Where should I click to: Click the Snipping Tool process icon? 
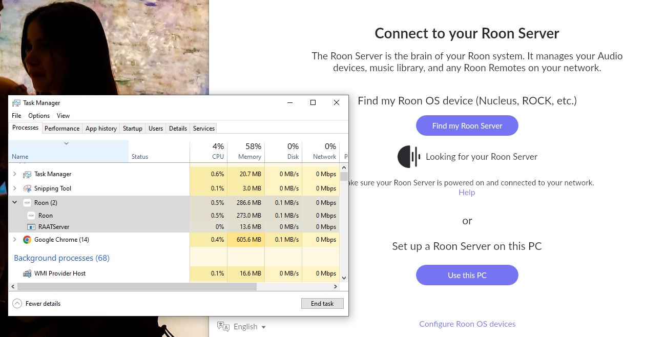(27, 188)
